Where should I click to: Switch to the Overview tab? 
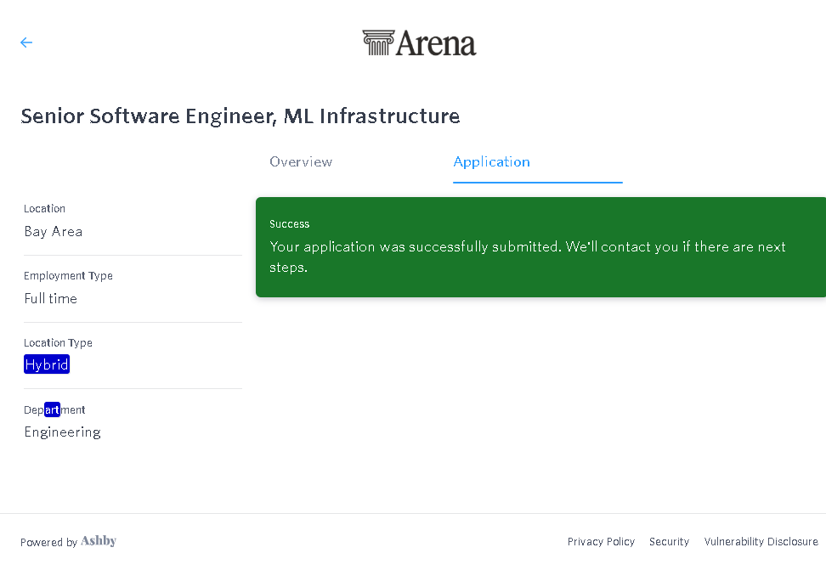pyautogui.click(x=301, y=161)
